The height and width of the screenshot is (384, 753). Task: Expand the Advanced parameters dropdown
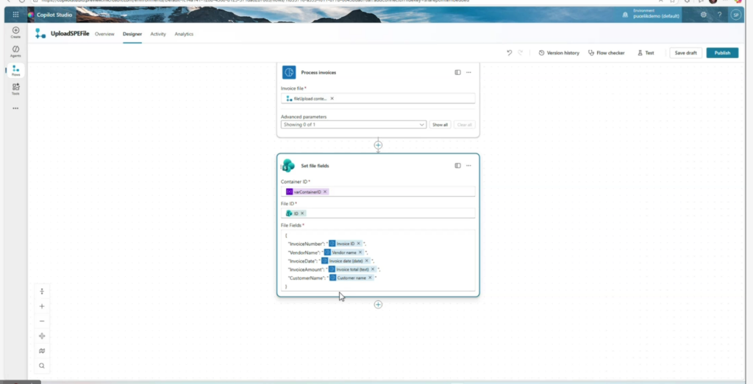pos(421,125)
